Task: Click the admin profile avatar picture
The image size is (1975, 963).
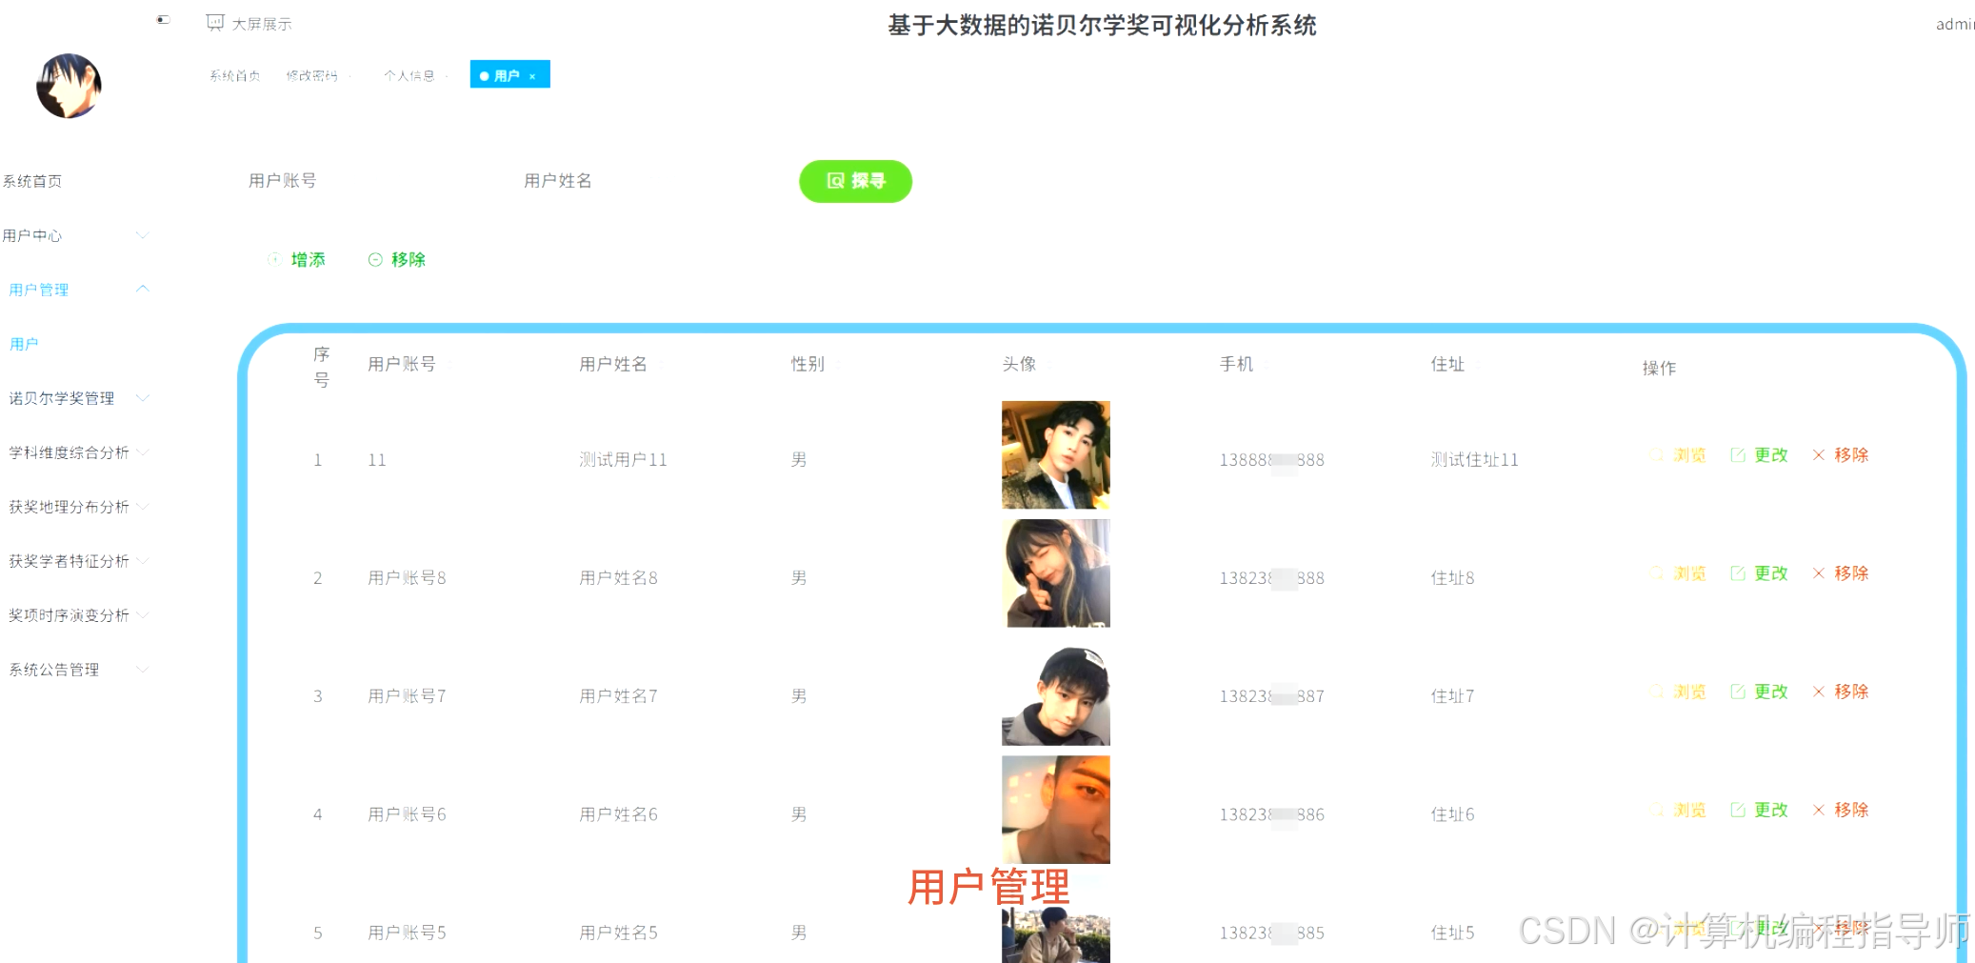Action: (x=69, y=86)
